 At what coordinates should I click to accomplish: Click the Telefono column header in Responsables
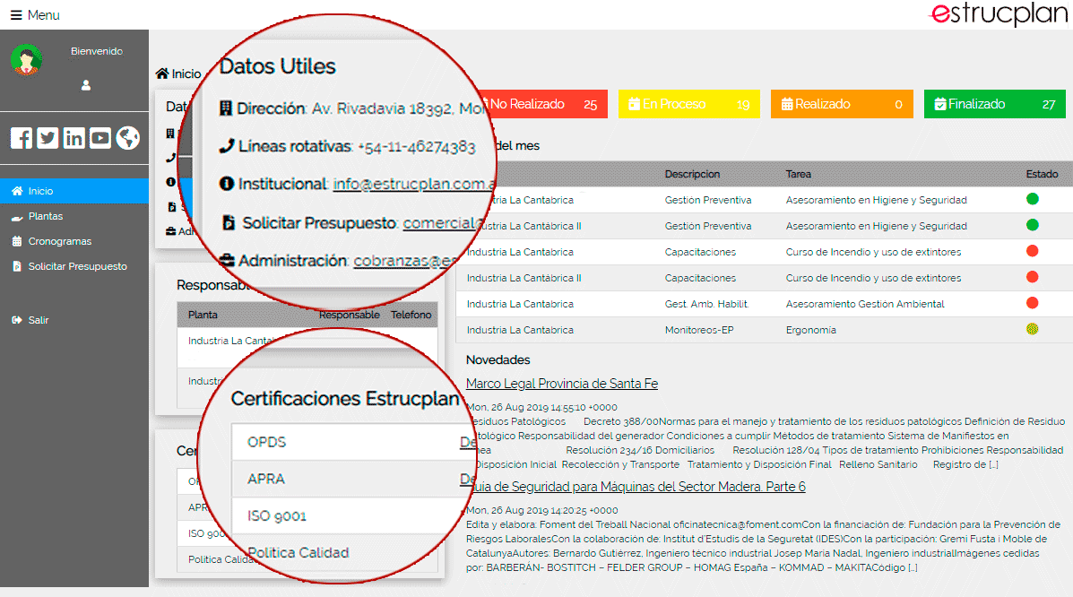[x=411, y=315]
